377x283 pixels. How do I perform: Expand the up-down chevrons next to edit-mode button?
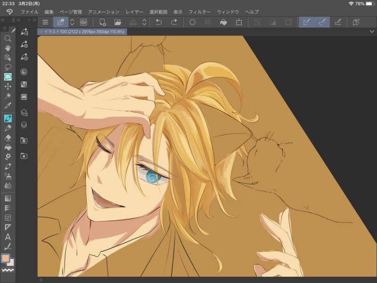pyautogui.click(x=72, y=22)
